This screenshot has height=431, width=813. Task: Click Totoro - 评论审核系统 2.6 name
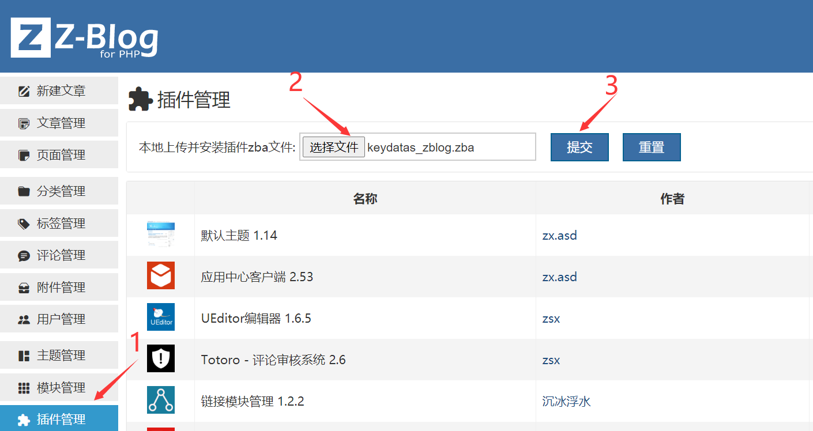pyautogui.click(x=273, y=360)
